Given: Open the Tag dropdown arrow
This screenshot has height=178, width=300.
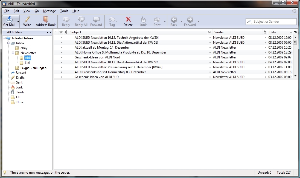Looking at the screenshot, I should [117, 22].
